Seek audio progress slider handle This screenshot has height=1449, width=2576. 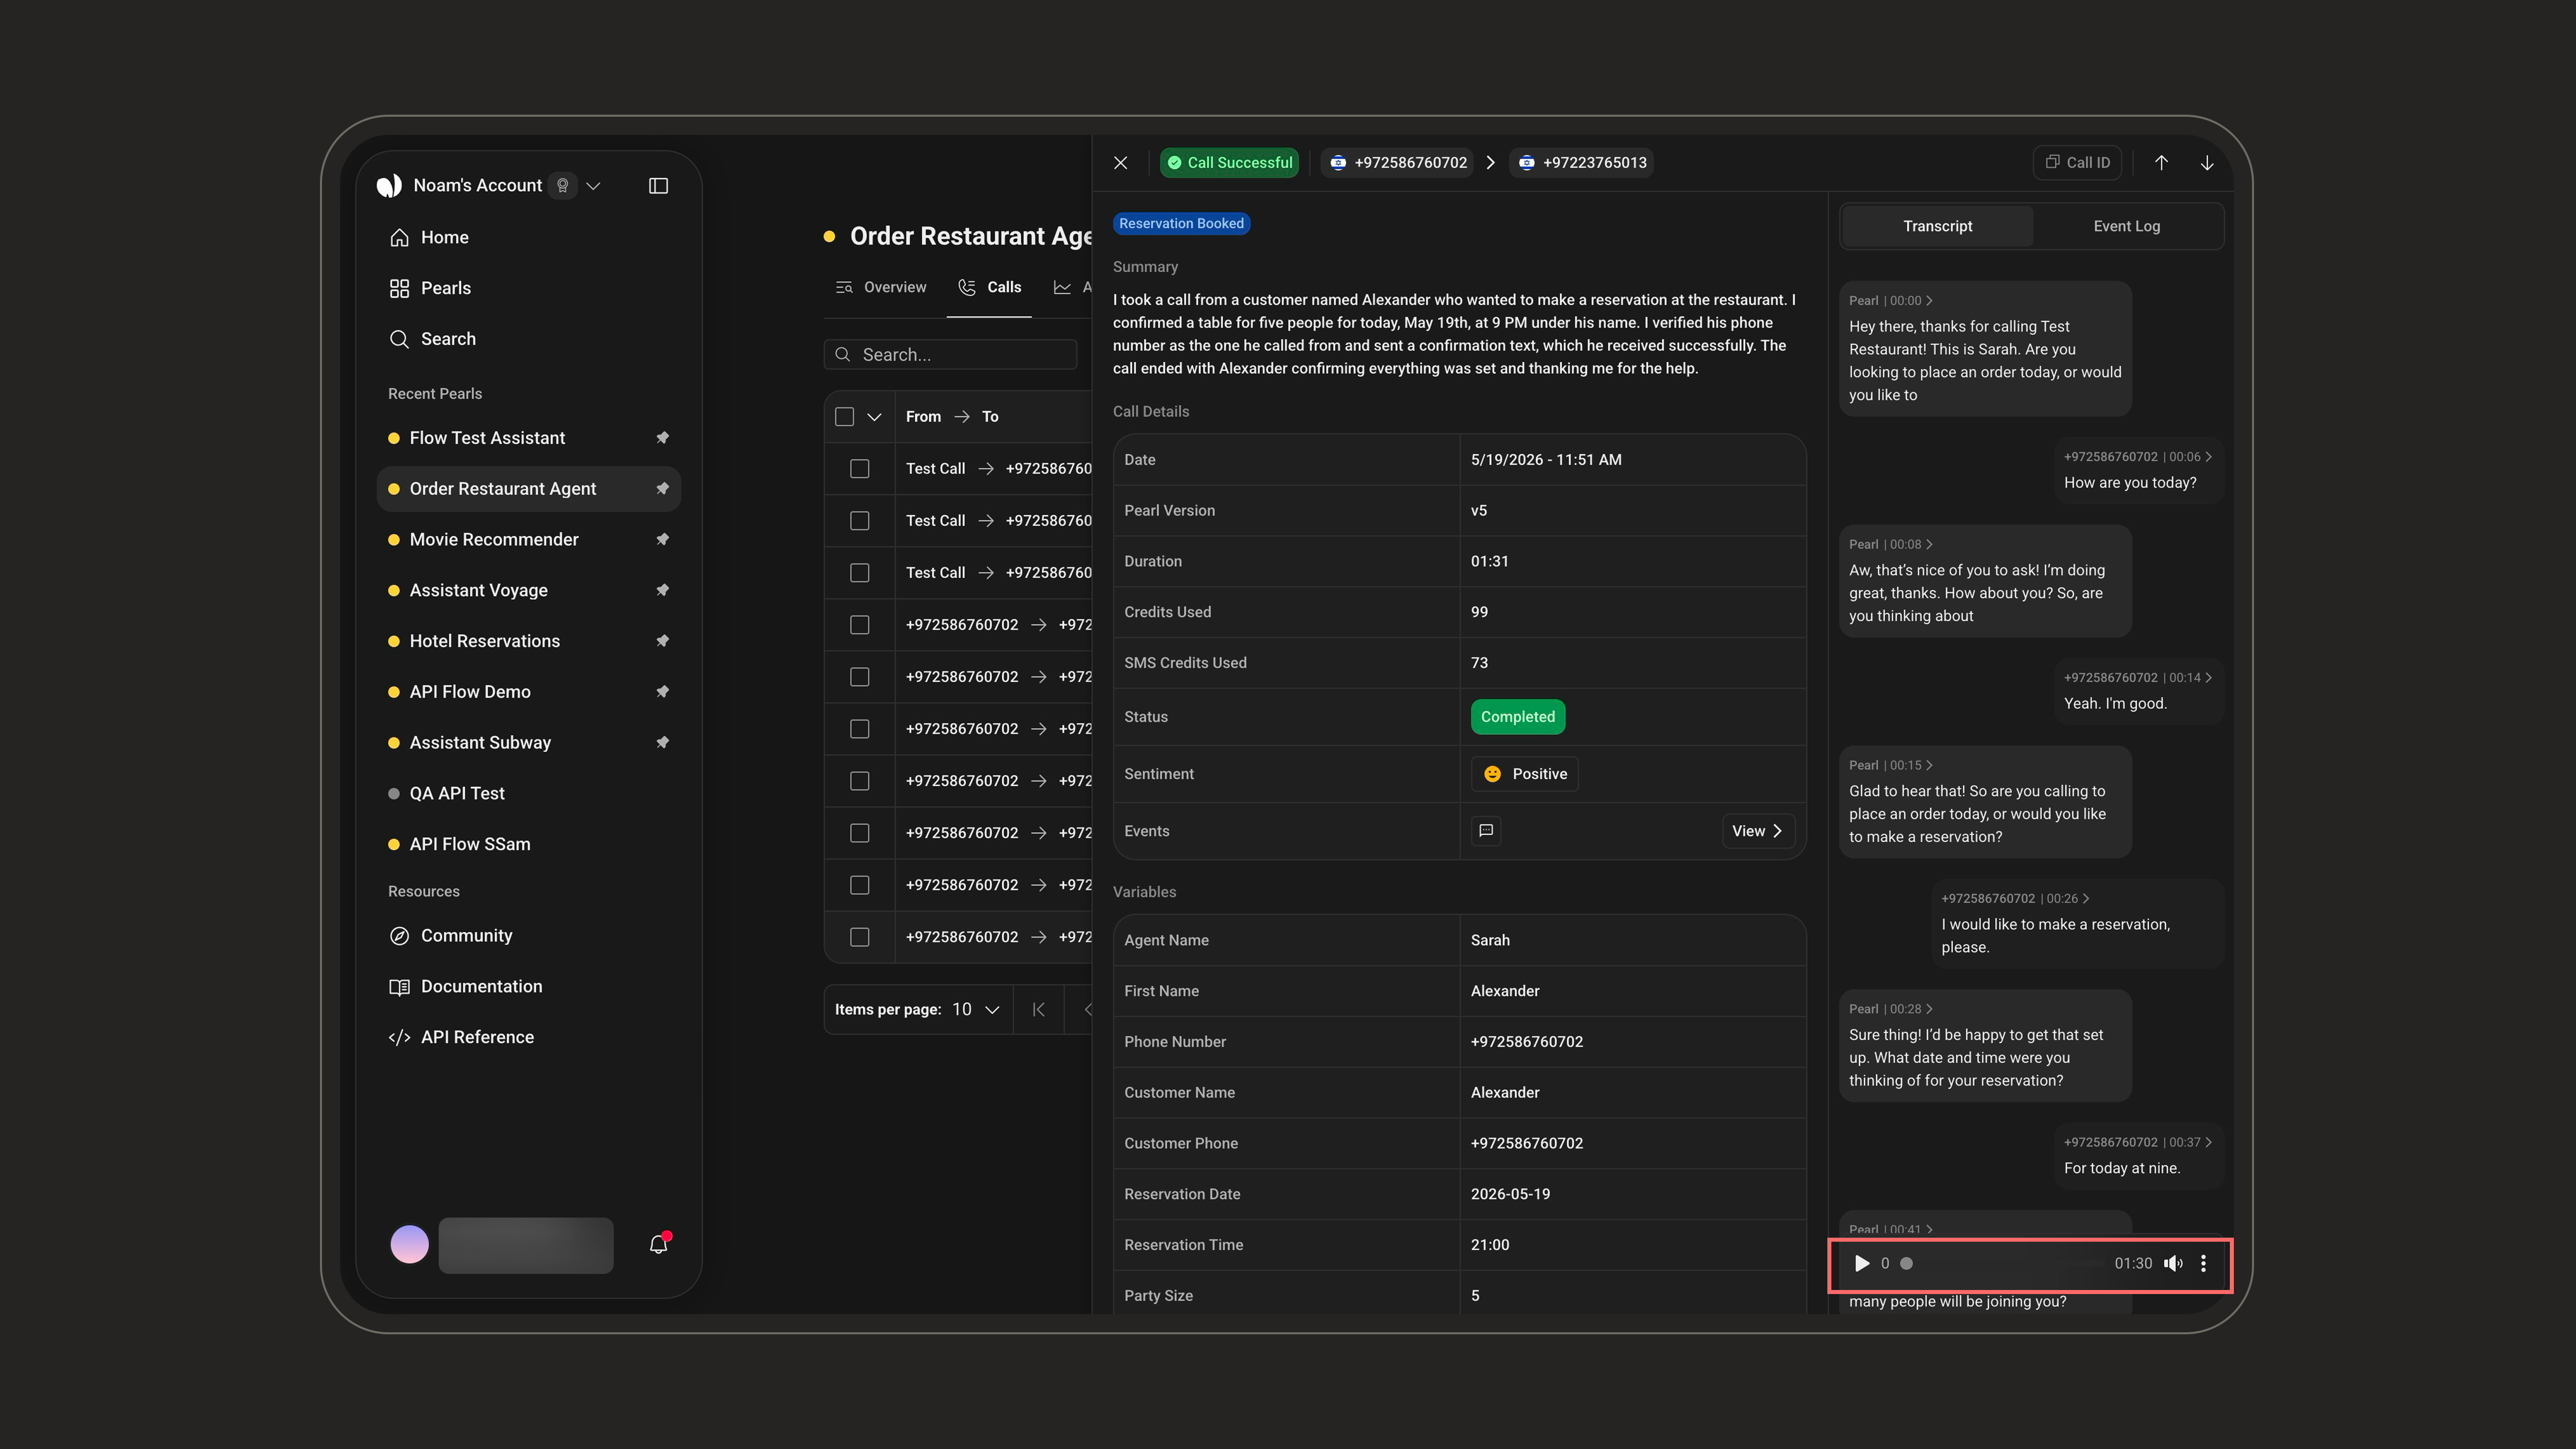[1906, 1263]
